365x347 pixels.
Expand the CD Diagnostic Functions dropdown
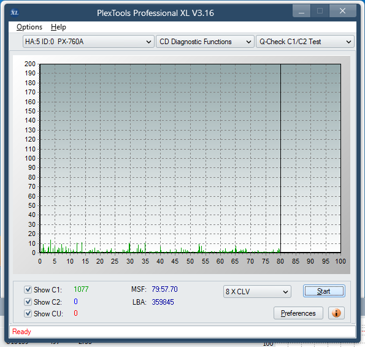(205, 42)
